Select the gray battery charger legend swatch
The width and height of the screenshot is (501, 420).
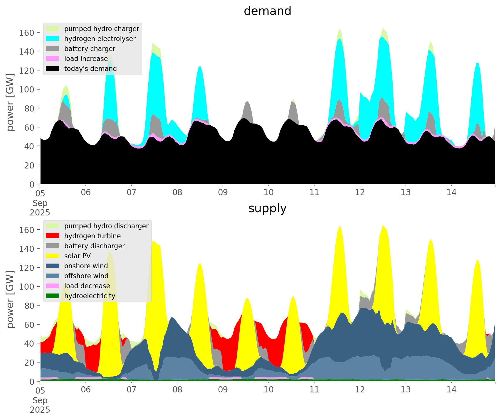click(x=53, y=49)
